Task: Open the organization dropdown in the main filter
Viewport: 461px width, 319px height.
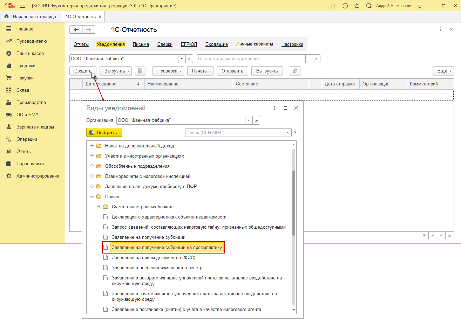Action: point(182,59)
